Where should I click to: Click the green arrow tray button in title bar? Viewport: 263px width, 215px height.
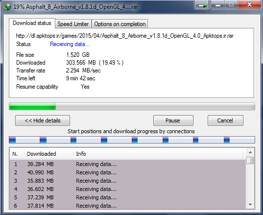tap(202, 5)
